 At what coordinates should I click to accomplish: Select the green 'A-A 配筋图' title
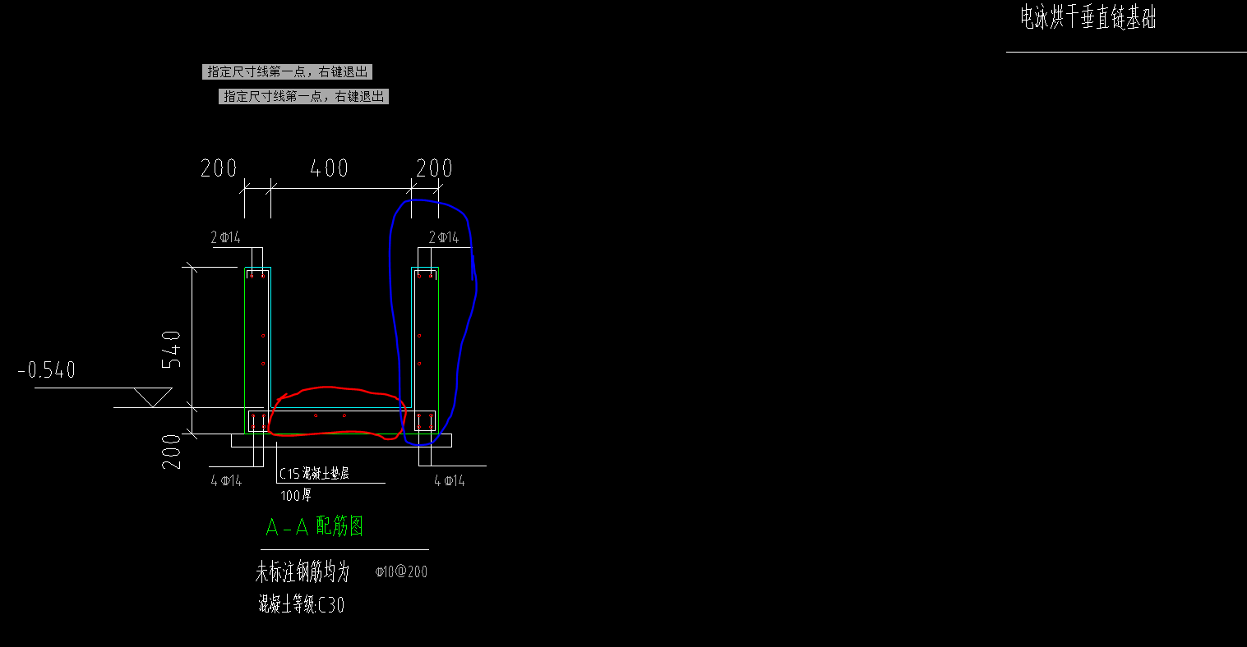315,526
